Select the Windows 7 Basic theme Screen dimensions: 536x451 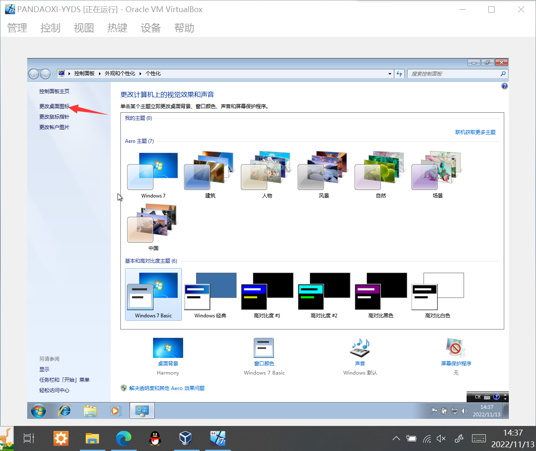click(153, 294)
